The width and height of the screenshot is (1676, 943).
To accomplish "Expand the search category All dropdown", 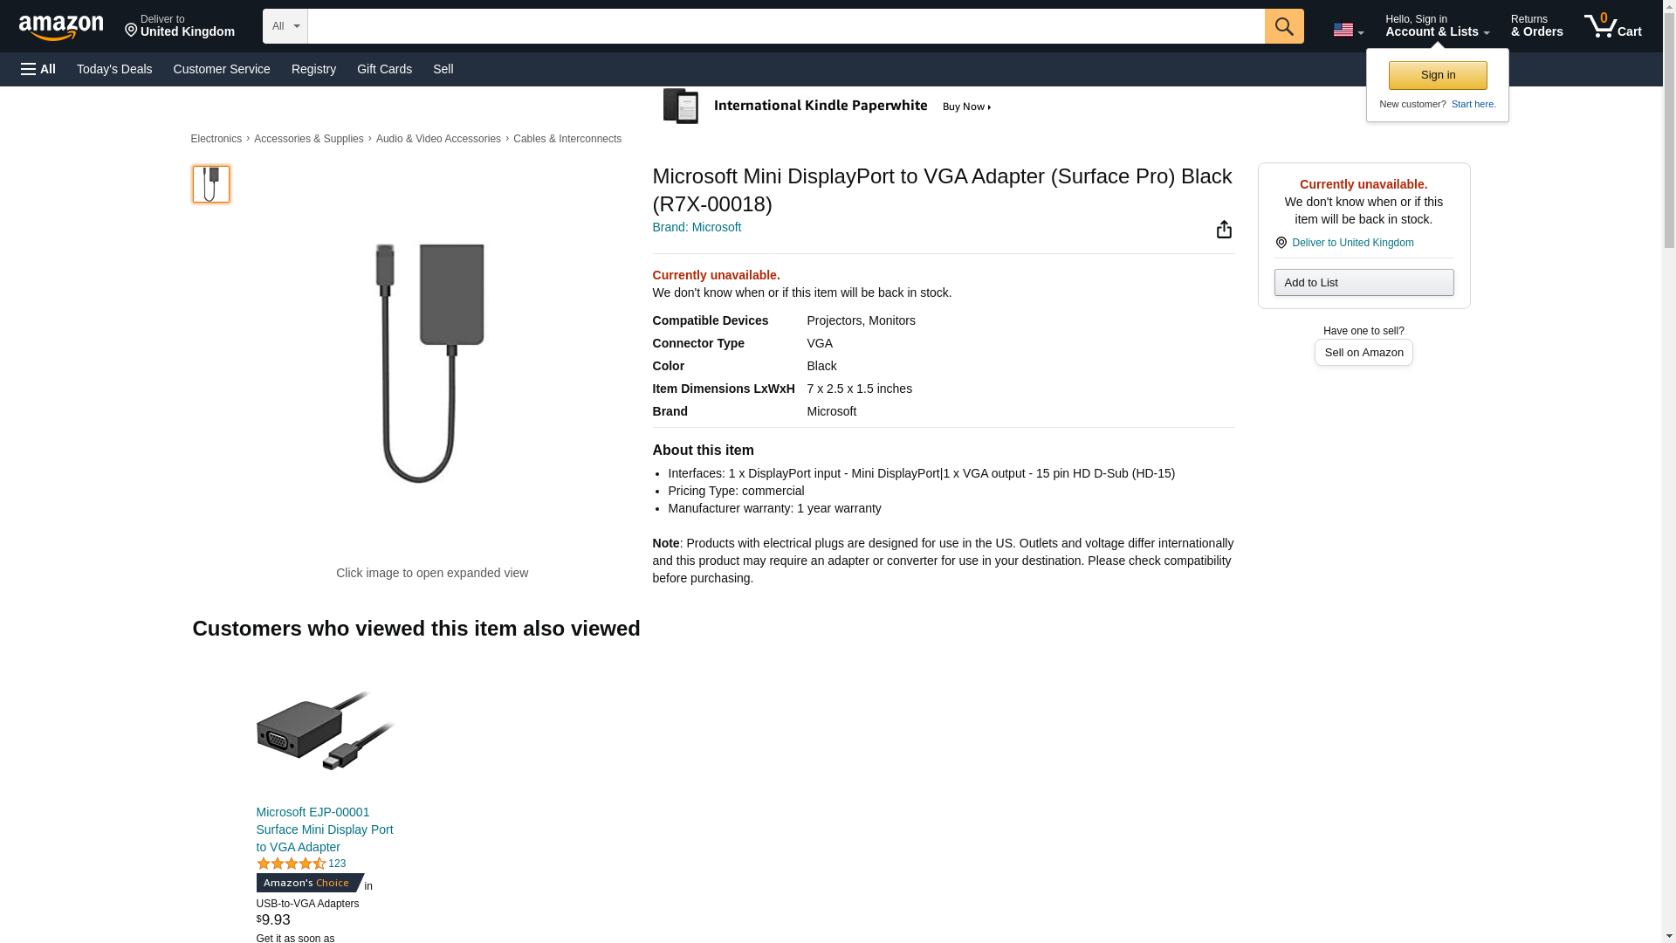I will [285, 26].
